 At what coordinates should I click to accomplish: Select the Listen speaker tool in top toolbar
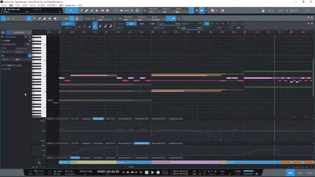point(108,10)
